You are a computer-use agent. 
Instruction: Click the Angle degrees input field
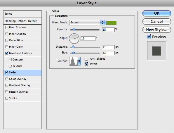pyautogui.click(x=88, y=39)
